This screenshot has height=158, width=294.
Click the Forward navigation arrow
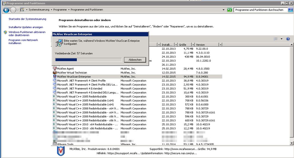[13, 10]
